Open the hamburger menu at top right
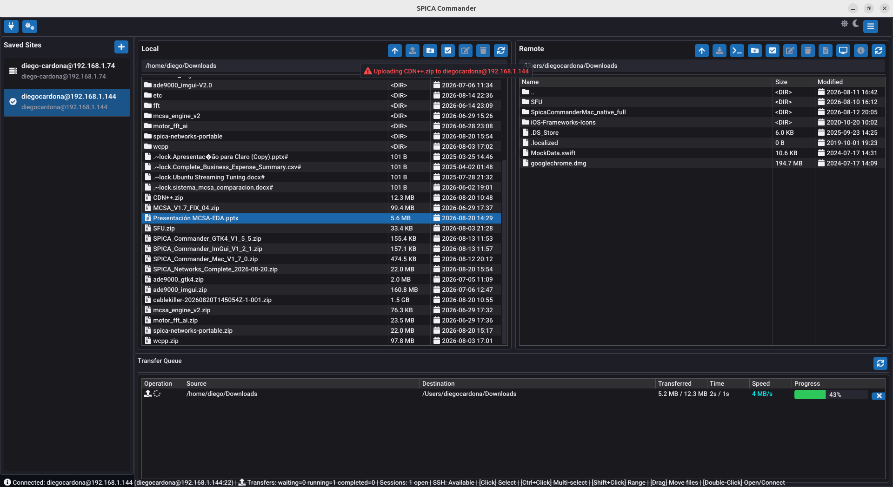The image size is (893, 487). [x=871, y=26]
